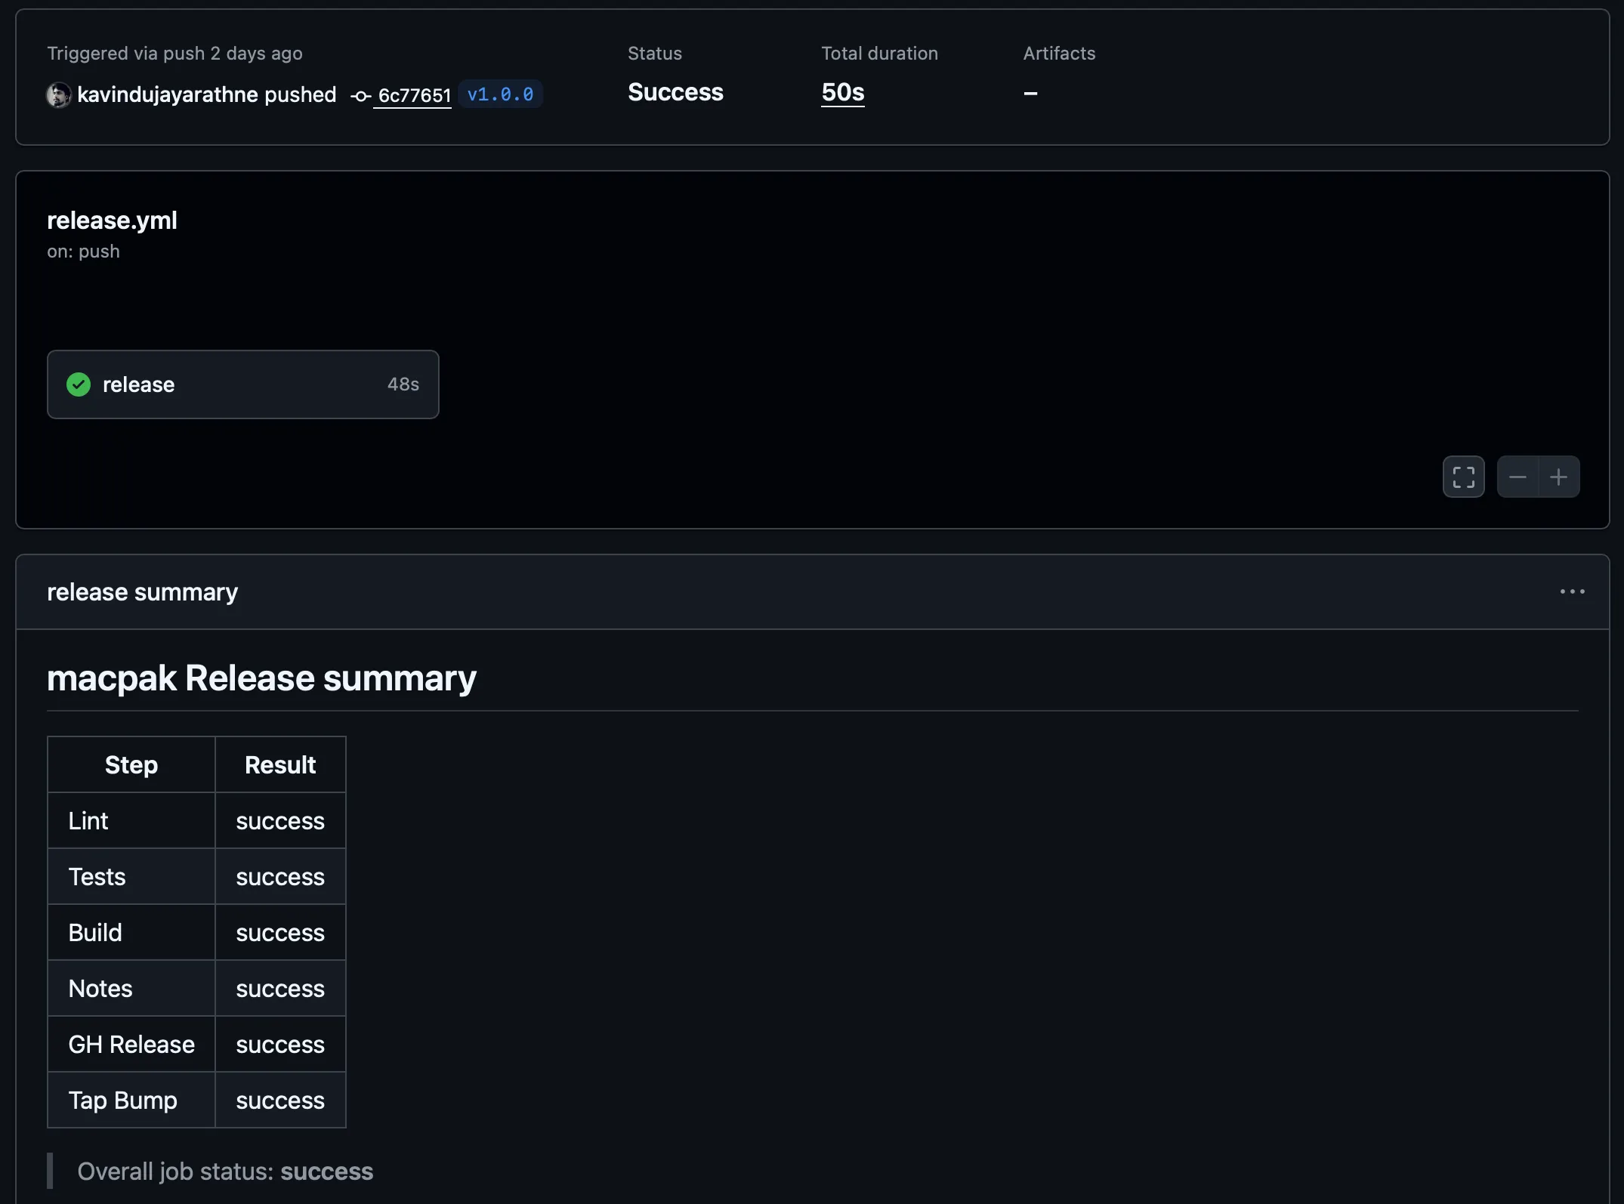Viewport: 1624px width, 1204px height.
Task: Open commit 6c77651 link
Action: (414, 95)
